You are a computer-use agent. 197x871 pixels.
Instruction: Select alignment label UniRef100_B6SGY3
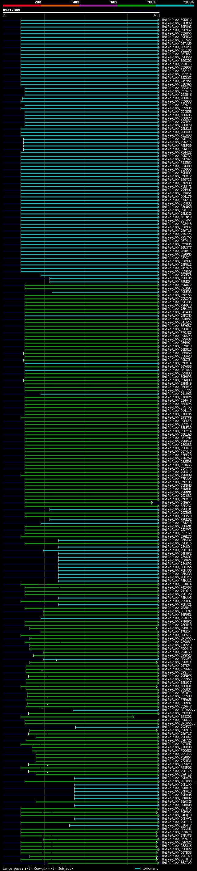(177, 764)
